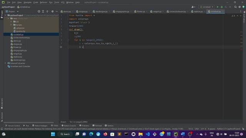Switch to the skyblue.py editor tab
Screen dimensions: 246x138
198,11
